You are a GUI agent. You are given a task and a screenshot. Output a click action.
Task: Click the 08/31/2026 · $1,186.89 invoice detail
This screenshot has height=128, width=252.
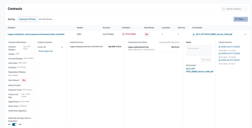[227, 57]
